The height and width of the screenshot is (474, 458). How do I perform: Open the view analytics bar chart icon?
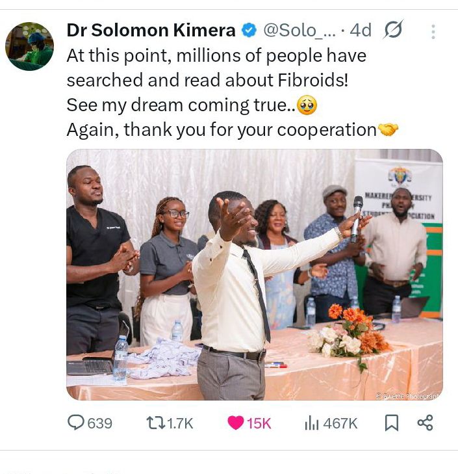311,423
